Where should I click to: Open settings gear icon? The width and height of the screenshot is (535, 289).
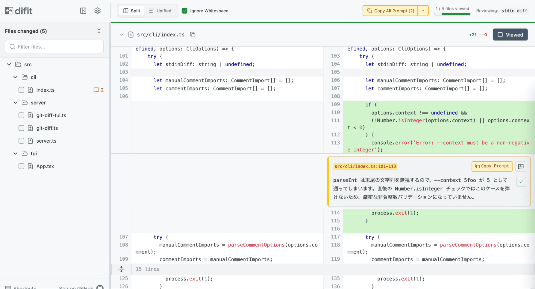click(x=97, y=11)
